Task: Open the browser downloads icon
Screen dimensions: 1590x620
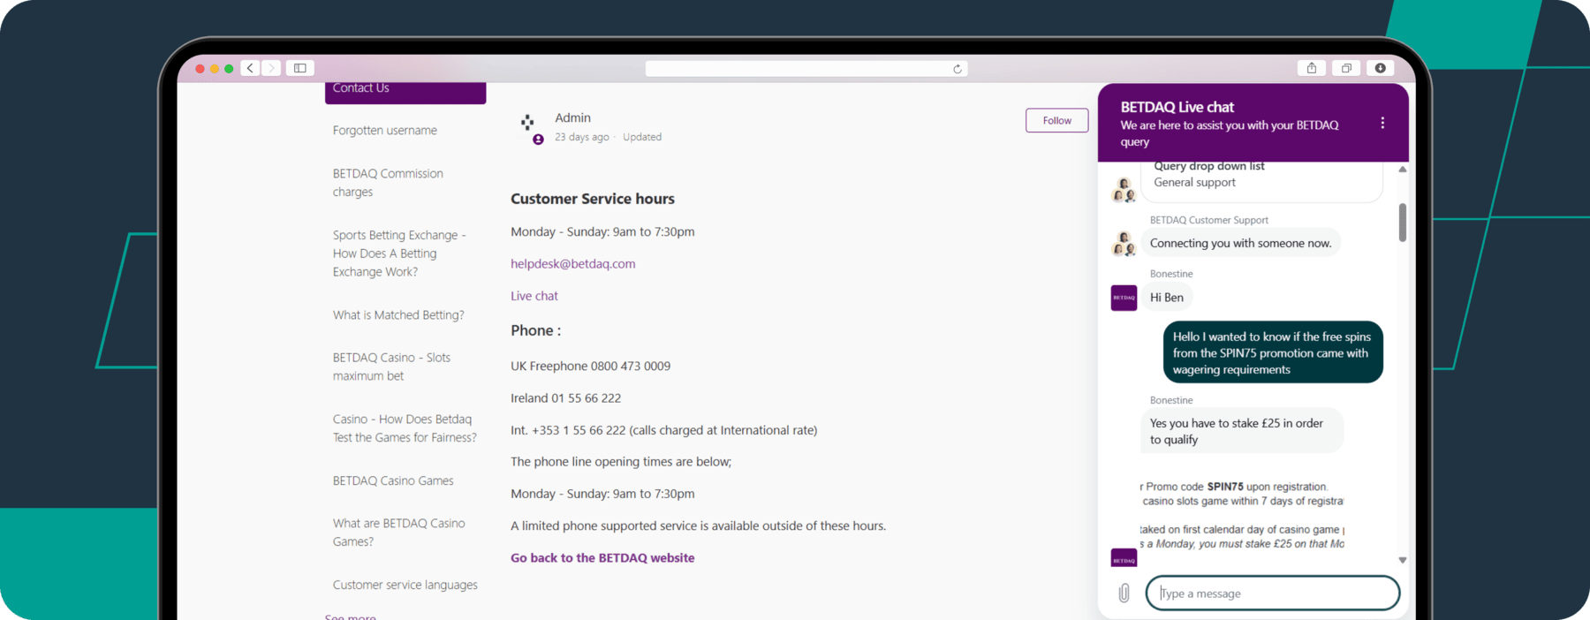Action: click(x=1381, y=68)
